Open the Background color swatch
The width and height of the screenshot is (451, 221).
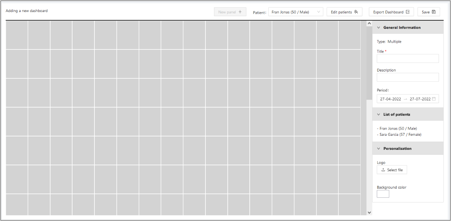click(x=383, y=194)
